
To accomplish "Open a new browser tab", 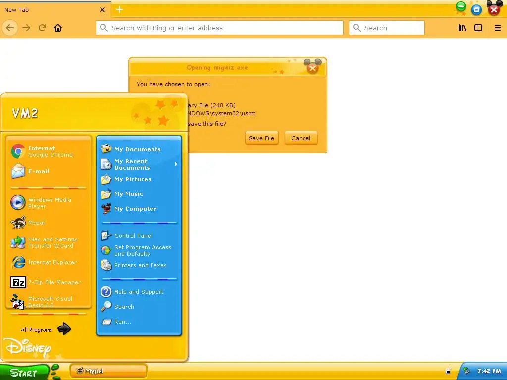I will coord(119,10).
